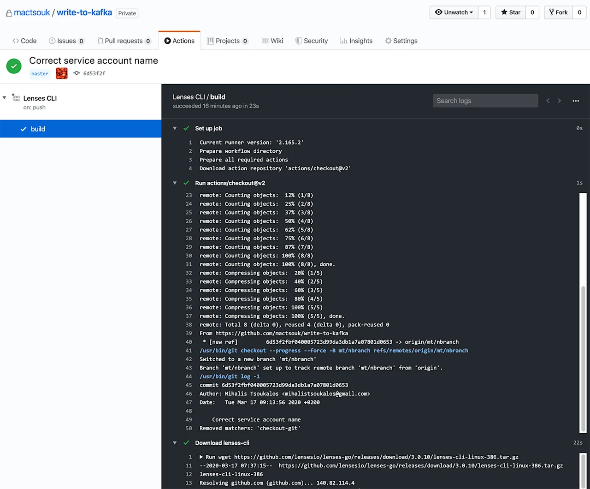Image resolution: width=590 pixels, height=489 pixels.
Task: Click the Date Tue Mar 17 log line
Action: coord(260,403)
